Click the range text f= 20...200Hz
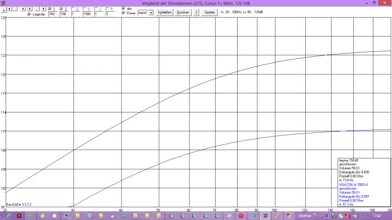Viewport: 392px width, 220px height. pyautogui.click(x=230, y=12)
